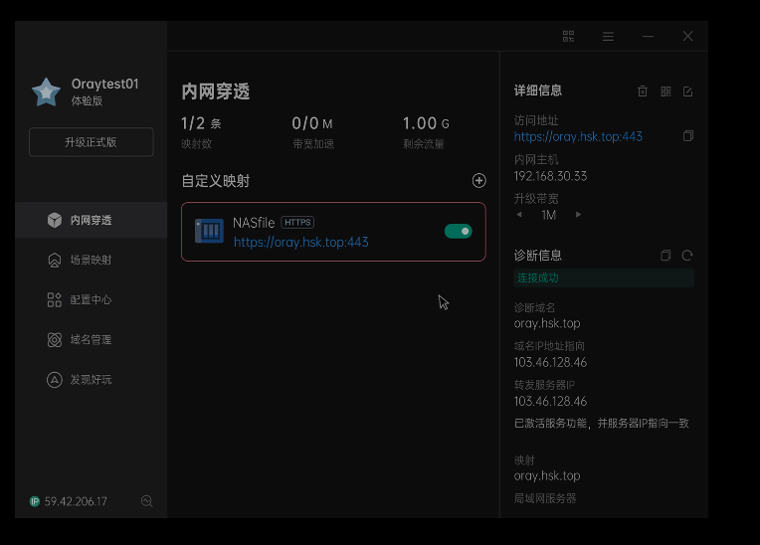Click the NASfile NAS device icon
760x545 pixels.
click(209, 231)
